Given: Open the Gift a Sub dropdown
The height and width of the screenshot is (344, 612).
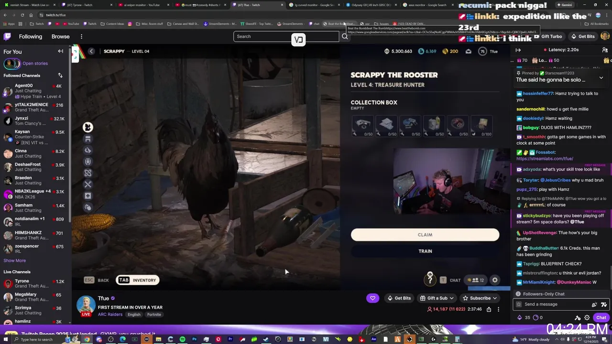Looking at the screenshot, I should click(x=437, y=298).
